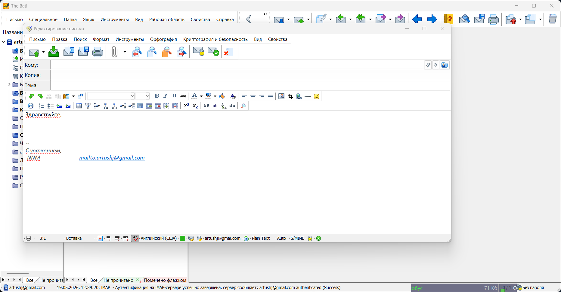Open the font size combo box
The height and width of the screenshot is (292, 561).
143,96
